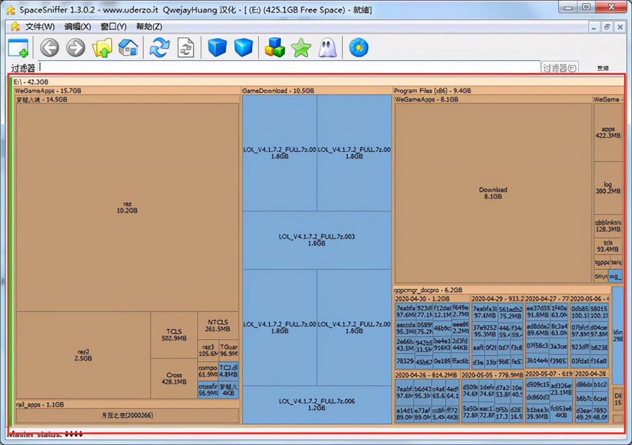Select the tcls 93.4MB block
The image size is (632, 445).
[608, 246]
